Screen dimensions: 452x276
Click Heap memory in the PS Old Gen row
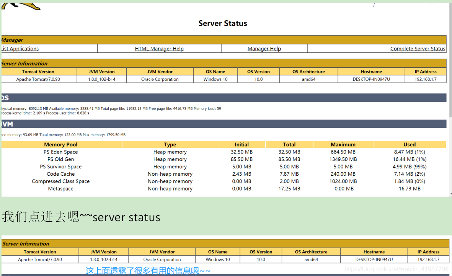[170, 159]
